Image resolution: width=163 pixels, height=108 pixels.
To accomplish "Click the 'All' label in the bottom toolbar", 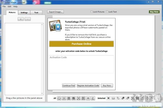I will pyautogui.click(x=55, y=98).
